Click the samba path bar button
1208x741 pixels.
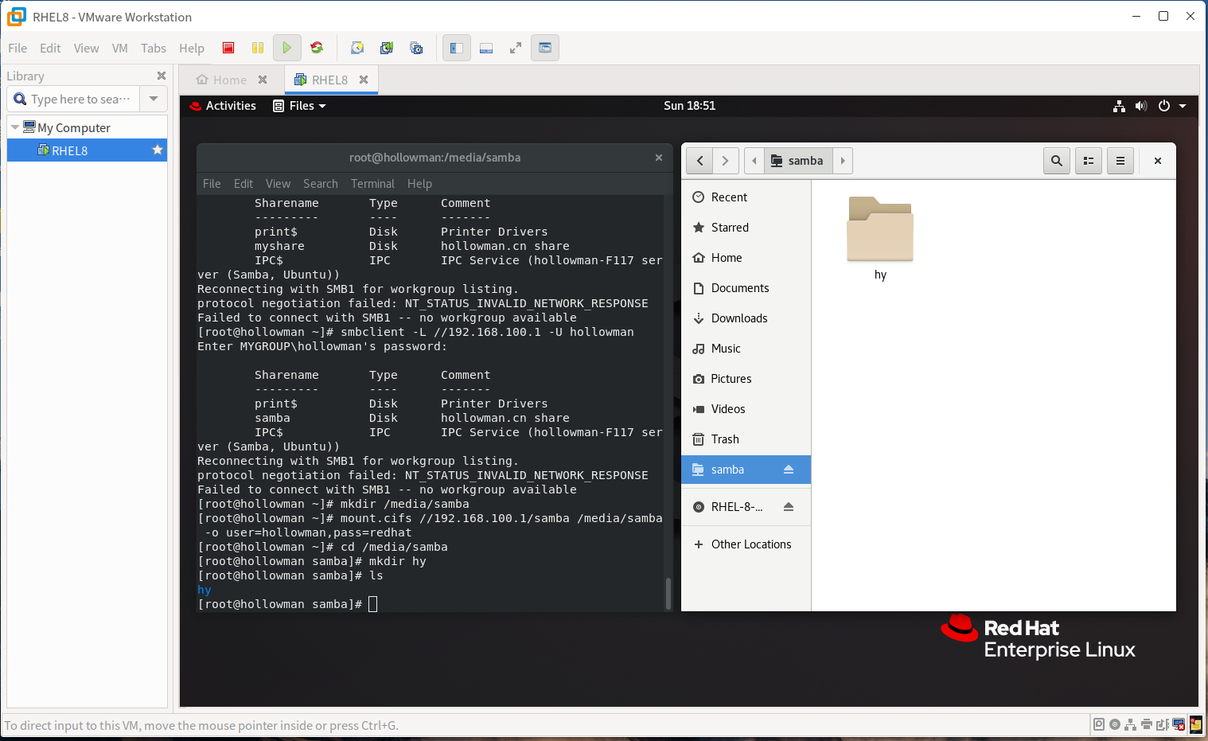(x=798, y=161)
